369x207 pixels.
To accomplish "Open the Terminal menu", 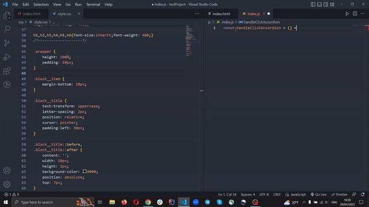I will pos(93,5).
